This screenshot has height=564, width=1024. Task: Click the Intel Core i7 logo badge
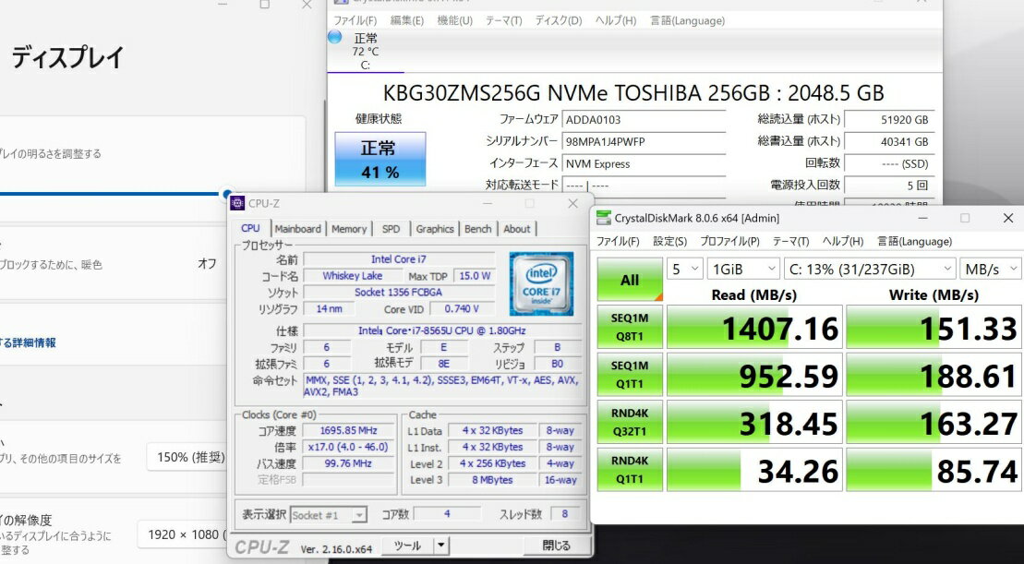541,283
